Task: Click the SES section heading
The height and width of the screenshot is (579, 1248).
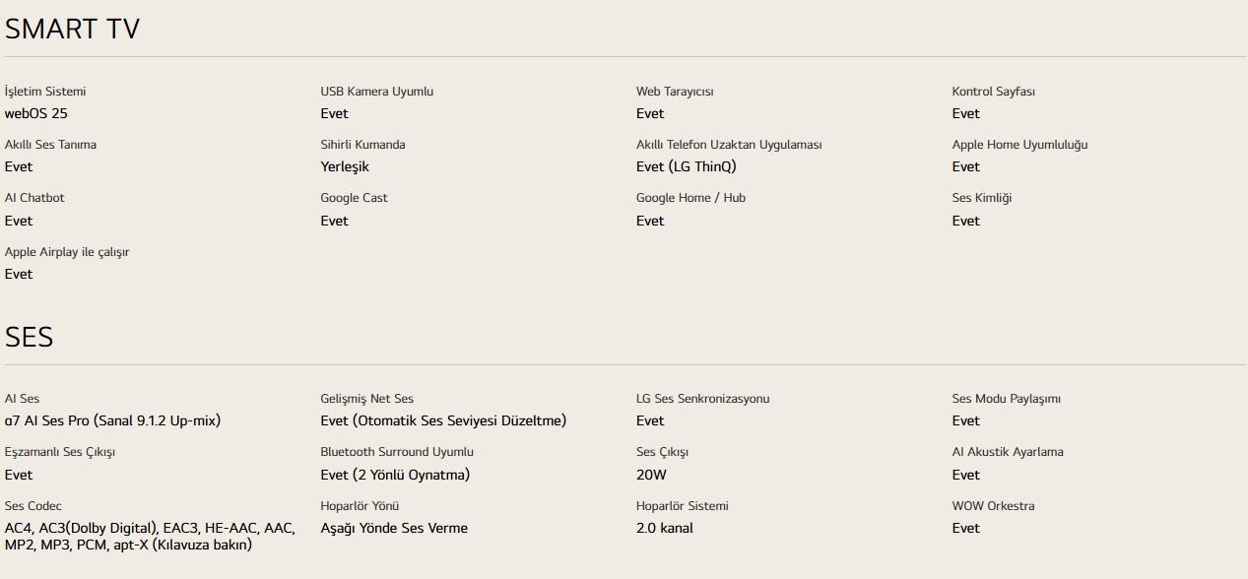Action: (29, 337)
